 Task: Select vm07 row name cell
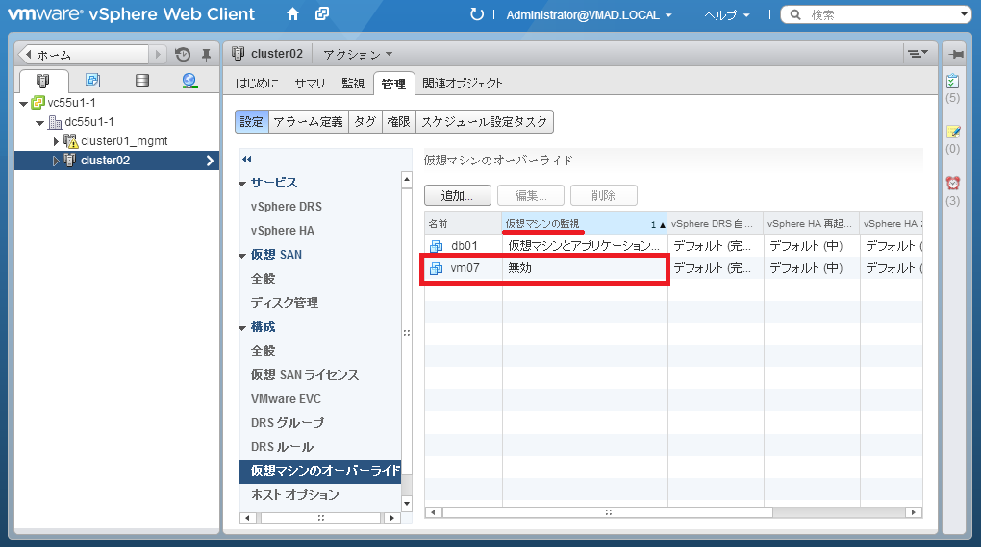[463, 268]
